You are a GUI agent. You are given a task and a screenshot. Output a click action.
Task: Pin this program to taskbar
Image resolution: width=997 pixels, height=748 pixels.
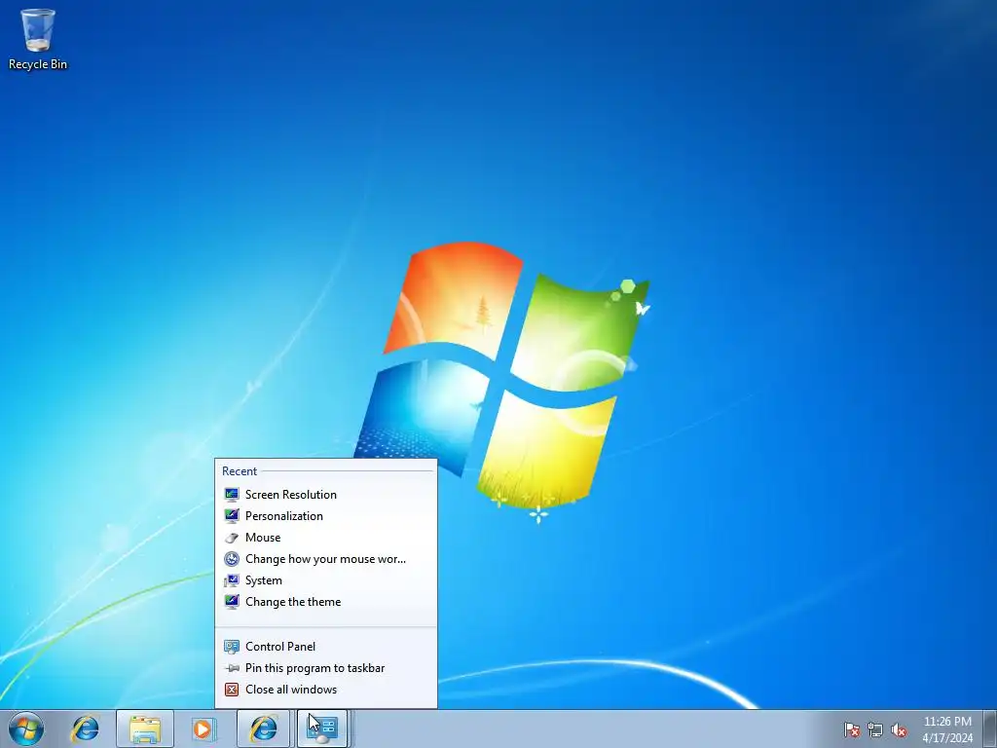tap(325, 668)
